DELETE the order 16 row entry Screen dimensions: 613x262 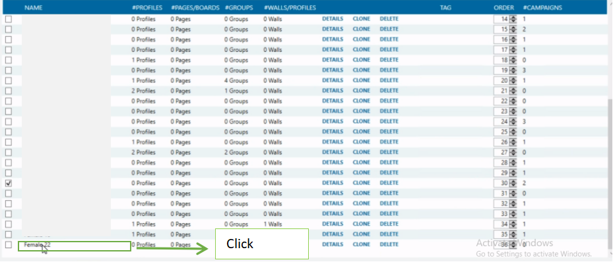(x=389, y=39)
